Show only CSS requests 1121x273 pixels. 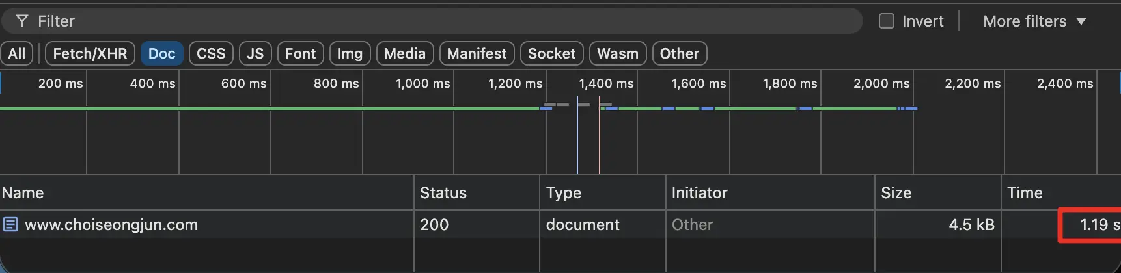tap(211, 53)
